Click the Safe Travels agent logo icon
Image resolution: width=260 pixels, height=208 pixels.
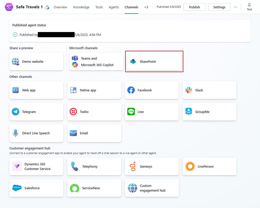[x=9, y=7]
